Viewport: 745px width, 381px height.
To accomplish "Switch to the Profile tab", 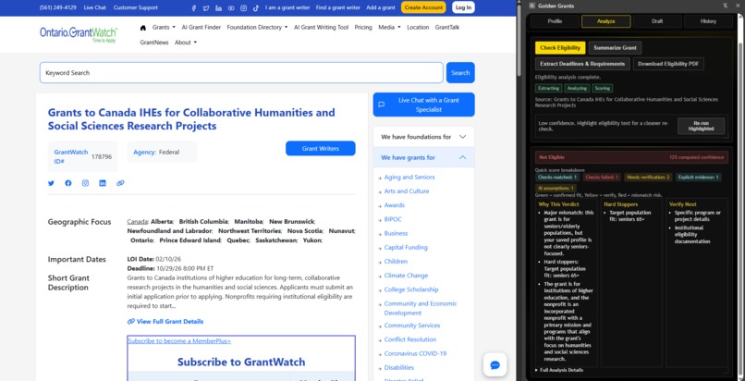I will [555, 21].
